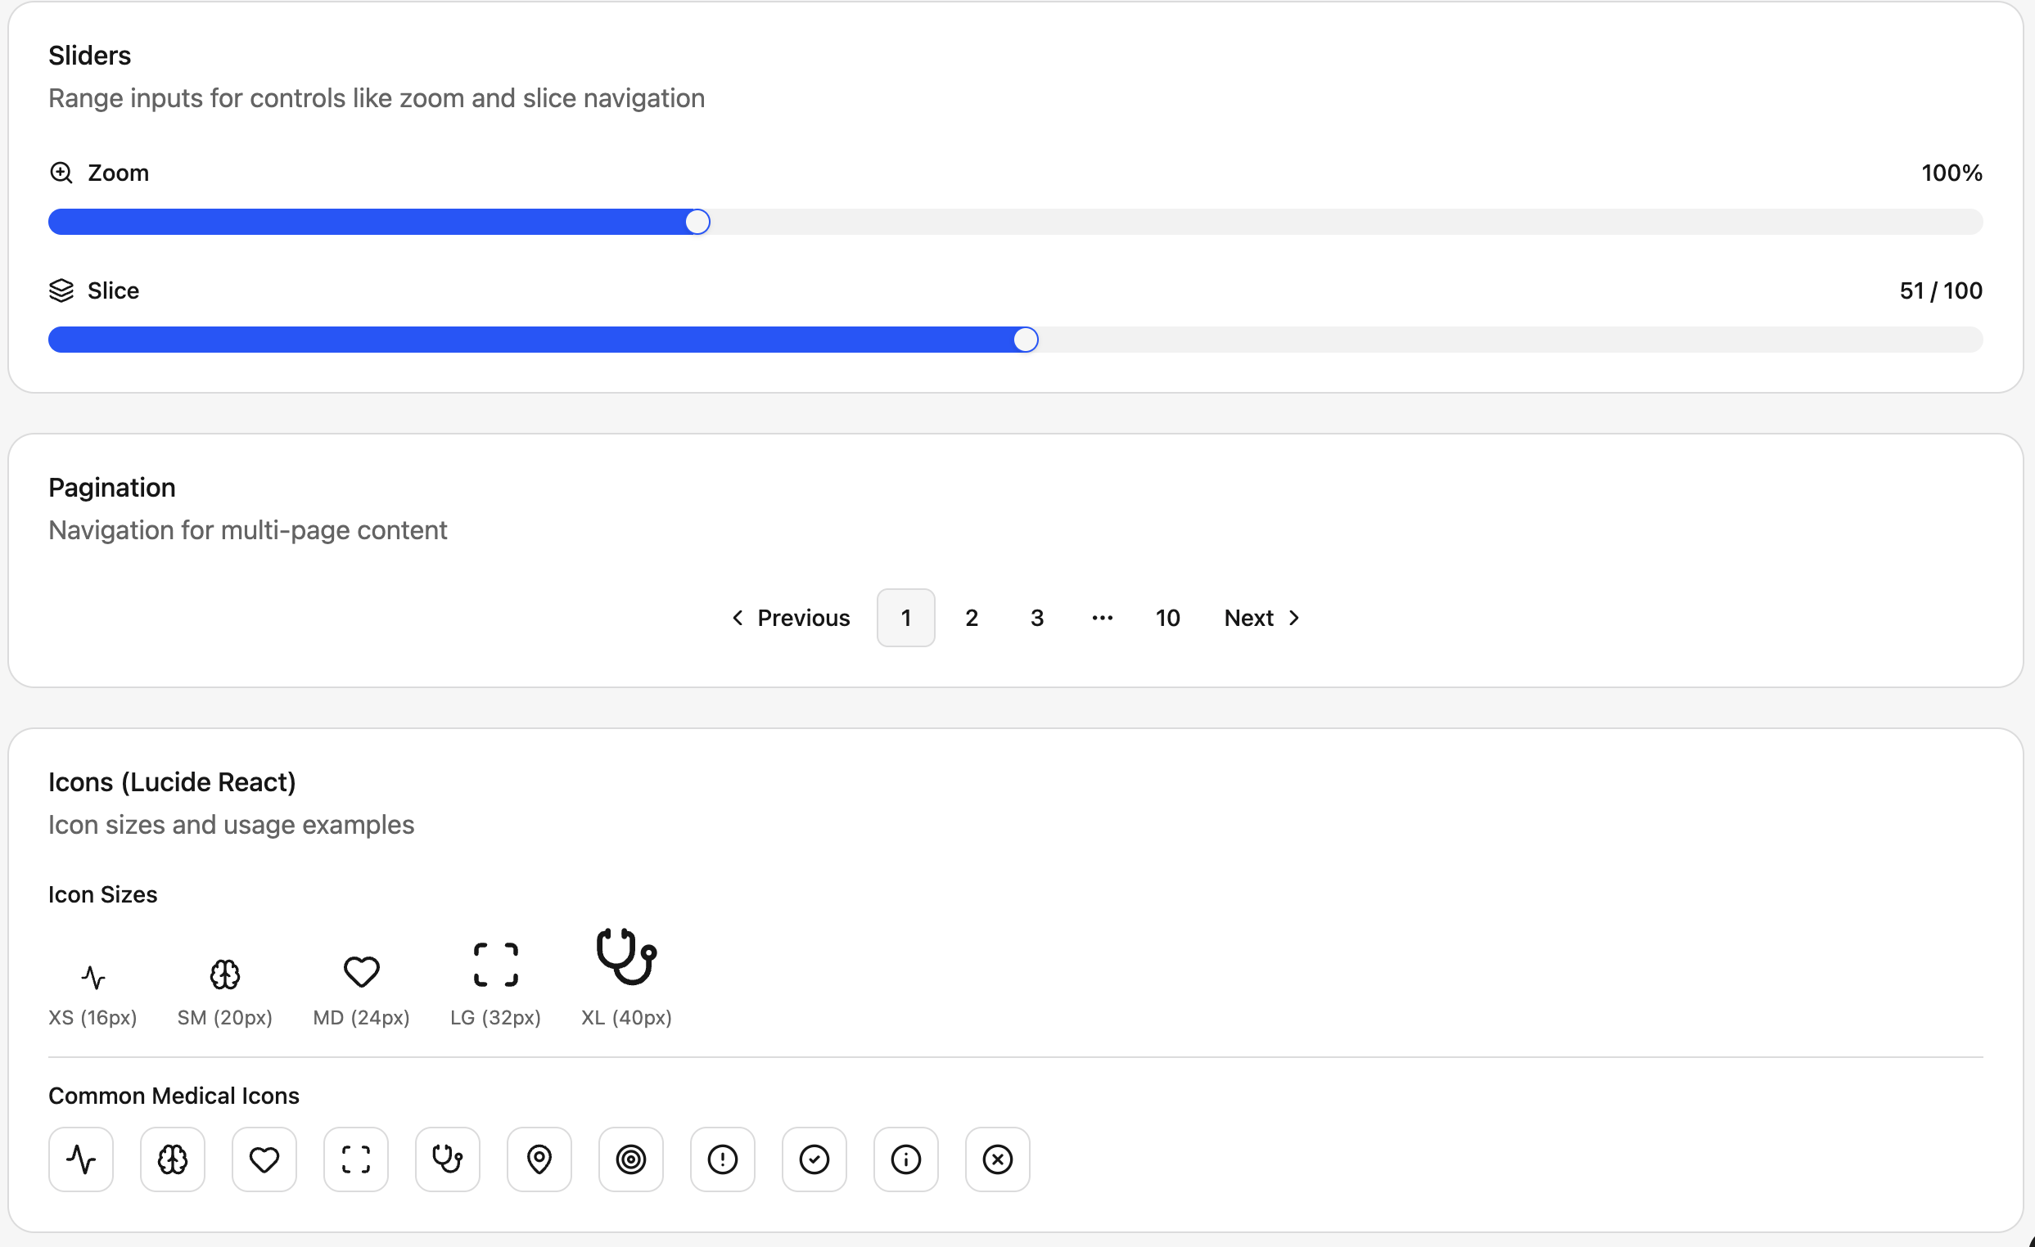
Task: Click the Zoom slider handle
Action: (698, 222)
